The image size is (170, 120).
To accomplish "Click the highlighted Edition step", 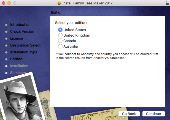I will 16,59.
